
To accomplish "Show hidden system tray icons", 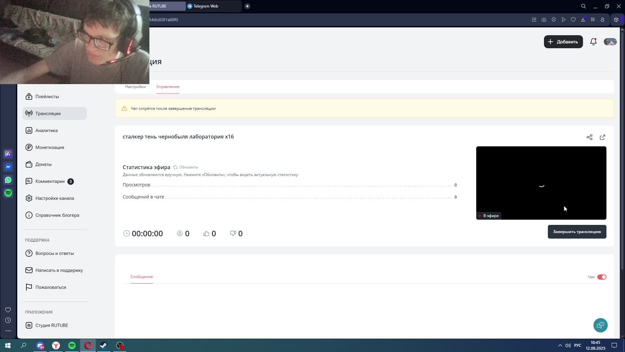I will (x=560, y=345).
